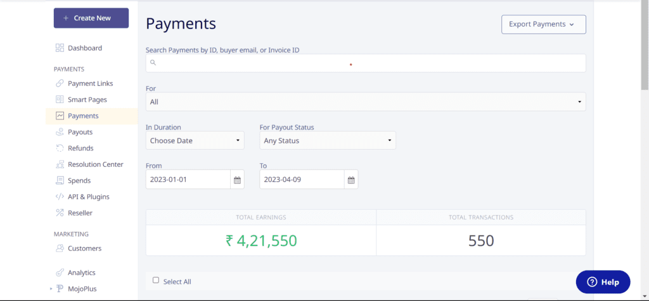Viewport: 649px width, 301px height.
Task: Click the API & Plugins code icon
Action: tap(60, 197)
